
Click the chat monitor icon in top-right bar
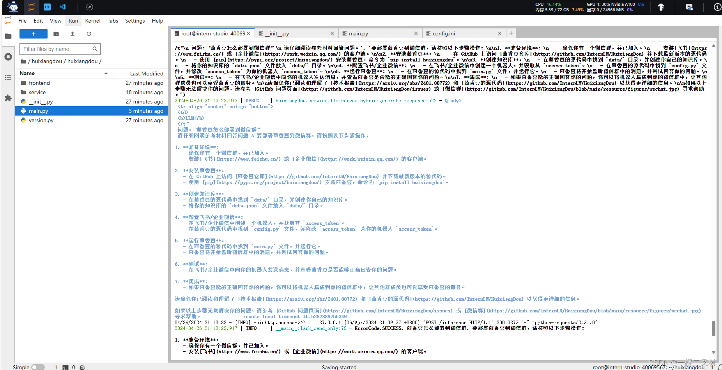689,7
